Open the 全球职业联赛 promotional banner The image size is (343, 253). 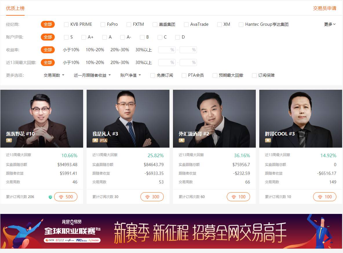click(x=171, y=231)
